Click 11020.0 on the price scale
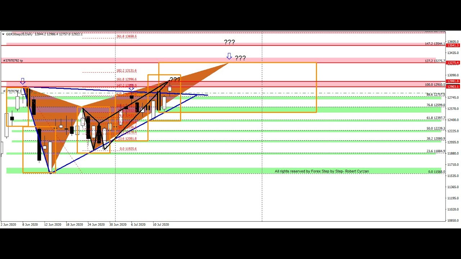The image size is (461, 259). (x=453, y=209)
